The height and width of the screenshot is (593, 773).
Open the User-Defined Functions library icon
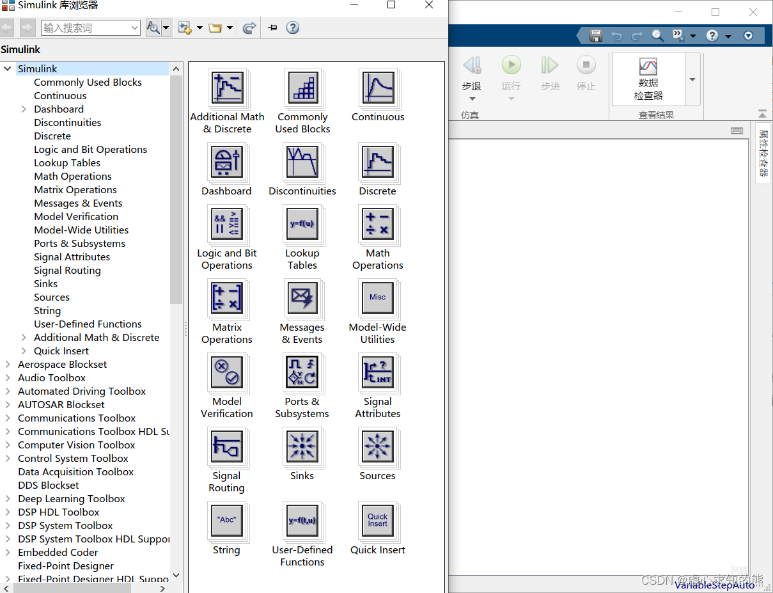(302, 521)
